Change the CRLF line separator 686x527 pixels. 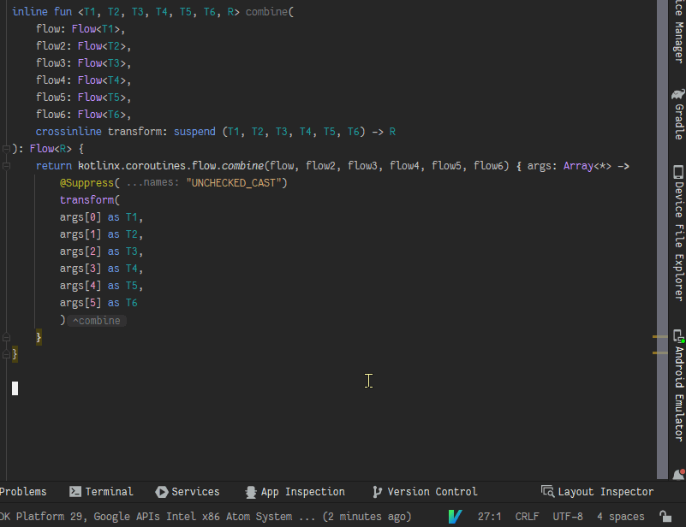pos(527,517)
